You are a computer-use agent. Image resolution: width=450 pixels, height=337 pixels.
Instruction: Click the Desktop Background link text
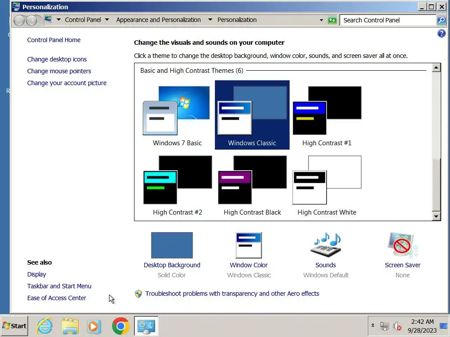[172, 265]
